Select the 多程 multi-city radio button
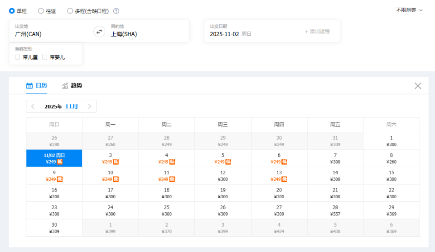This screenshot has width=435, height=252. (70, 11)
